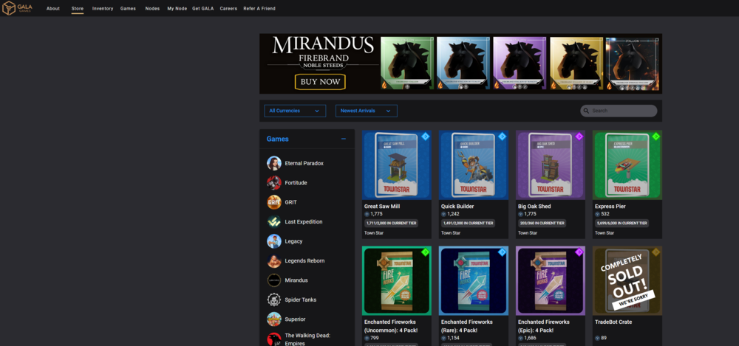Select the Games filter heading

[278, 139]
